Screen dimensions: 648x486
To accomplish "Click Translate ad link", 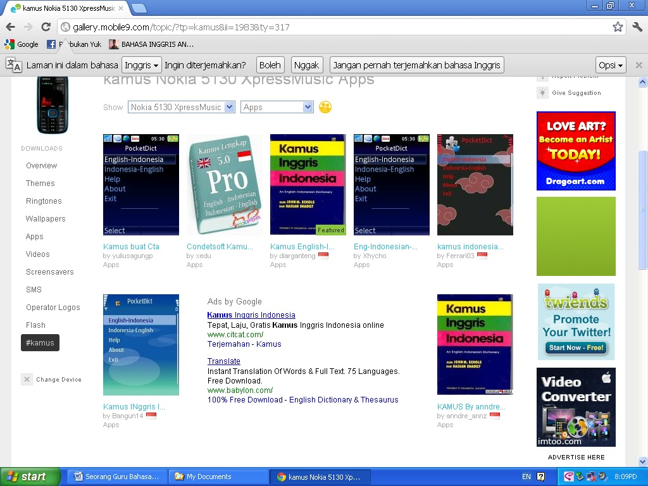I will [x=223, y=361].
